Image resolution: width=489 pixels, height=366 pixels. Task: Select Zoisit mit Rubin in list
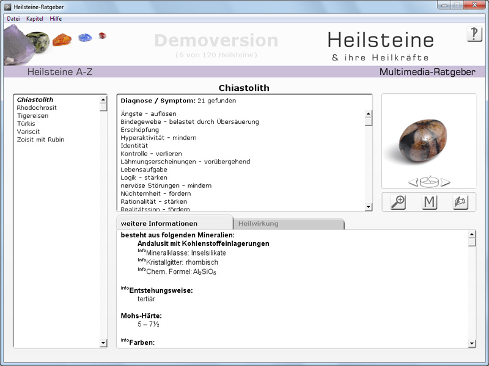tap(40, 140)
